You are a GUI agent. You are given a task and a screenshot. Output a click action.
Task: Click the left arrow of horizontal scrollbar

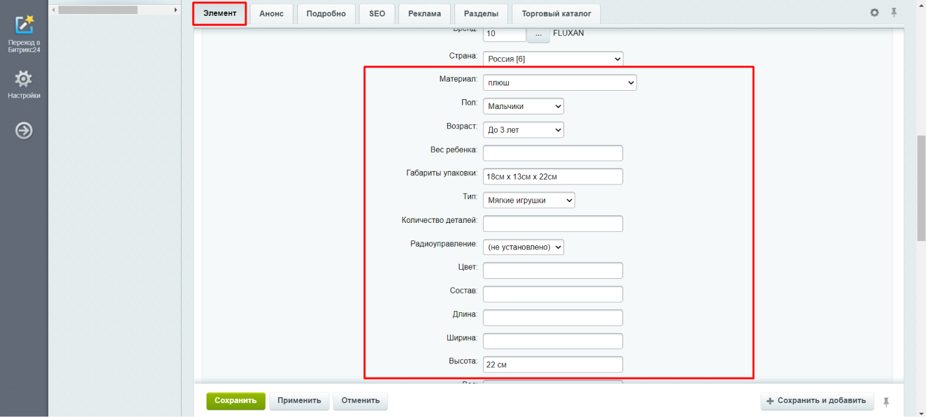tap(54, 10)
